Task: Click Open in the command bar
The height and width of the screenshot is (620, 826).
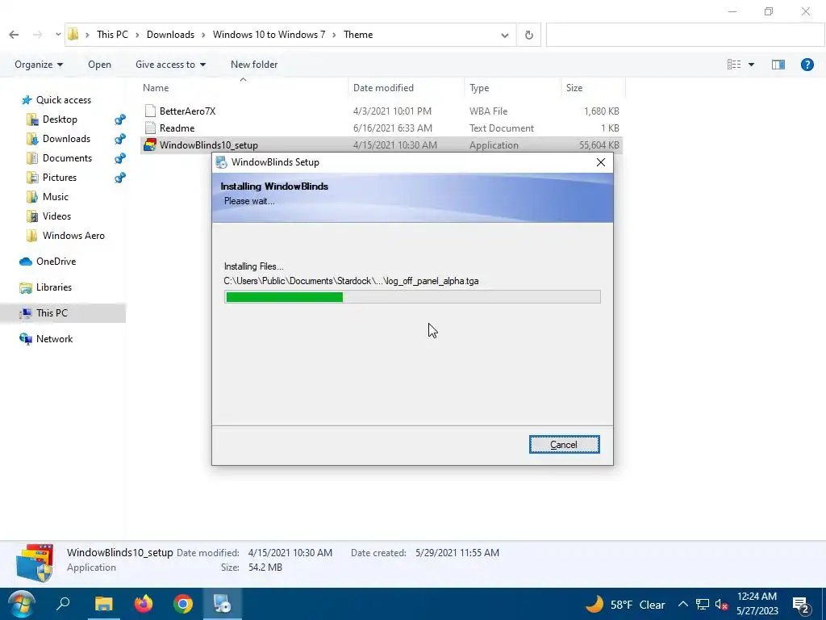Action: coord(99,65)
